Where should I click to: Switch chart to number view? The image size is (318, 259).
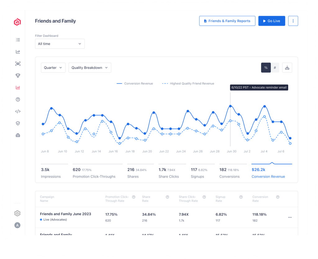click(x=275, y=67)
